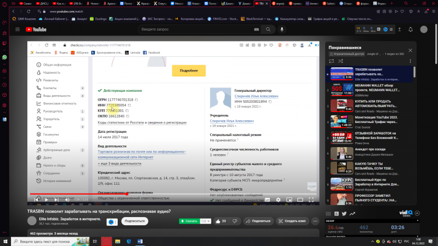Go back with browser back arrow
The width and height of the screenshot is (438, 246).
pos(13,11)
